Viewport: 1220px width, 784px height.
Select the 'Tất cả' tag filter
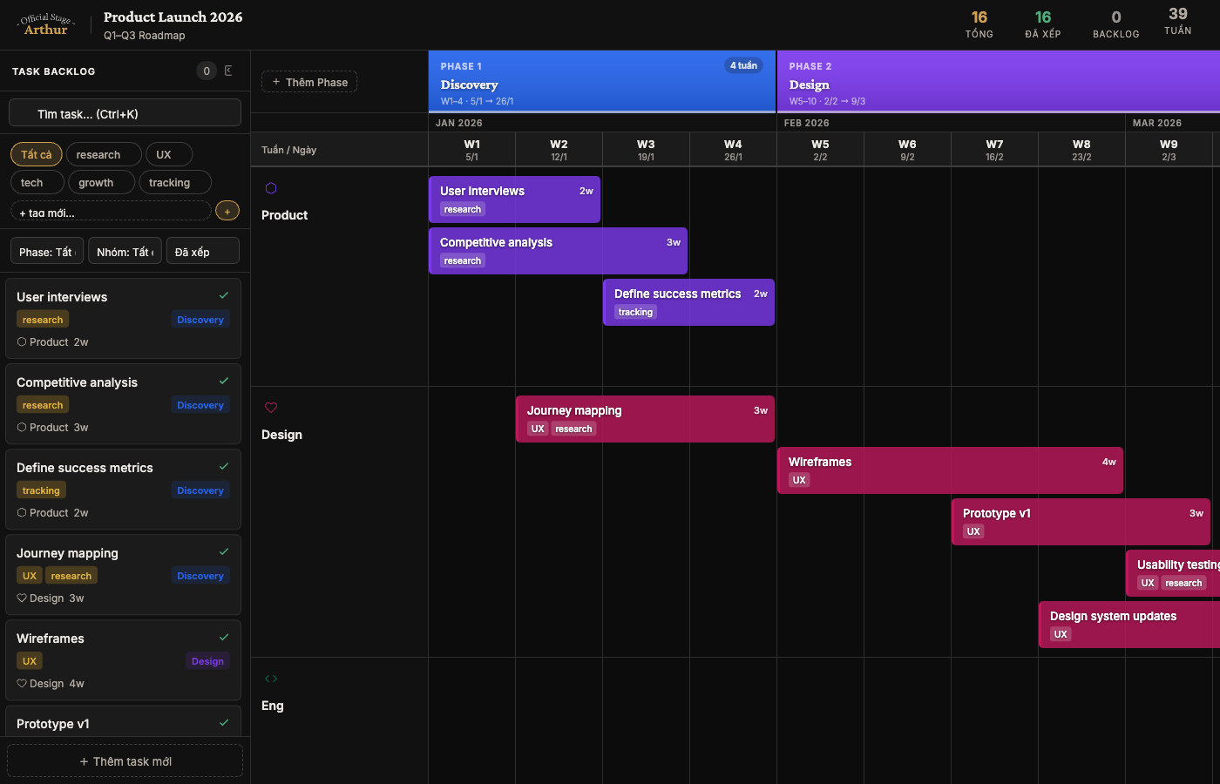pos(37,154)
